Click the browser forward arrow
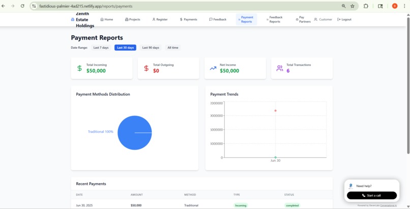 [13, 6]
